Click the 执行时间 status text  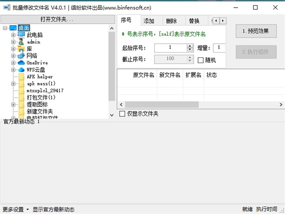point(266,209)
